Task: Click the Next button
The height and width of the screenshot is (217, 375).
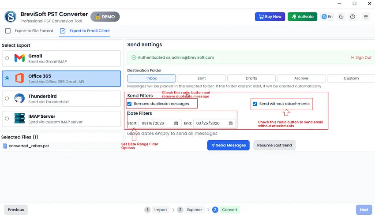Action: pyautogui.click(x=364, y=210)
